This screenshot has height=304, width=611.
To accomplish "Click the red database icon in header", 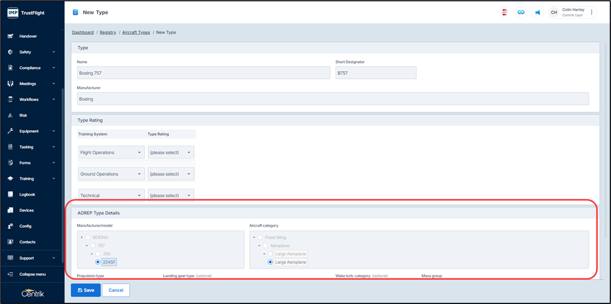I will point(504,12).
